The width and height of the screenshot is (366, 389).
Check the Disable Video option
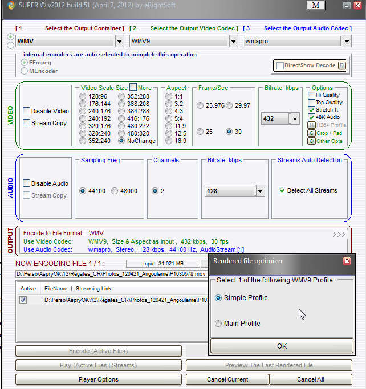[x=27, y=111]
